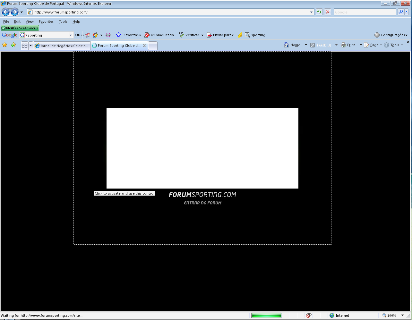The width and height of the screenshot is (412, 320).
Task: Click the Google toolbar logo
Action: click(x=10, y=35)
